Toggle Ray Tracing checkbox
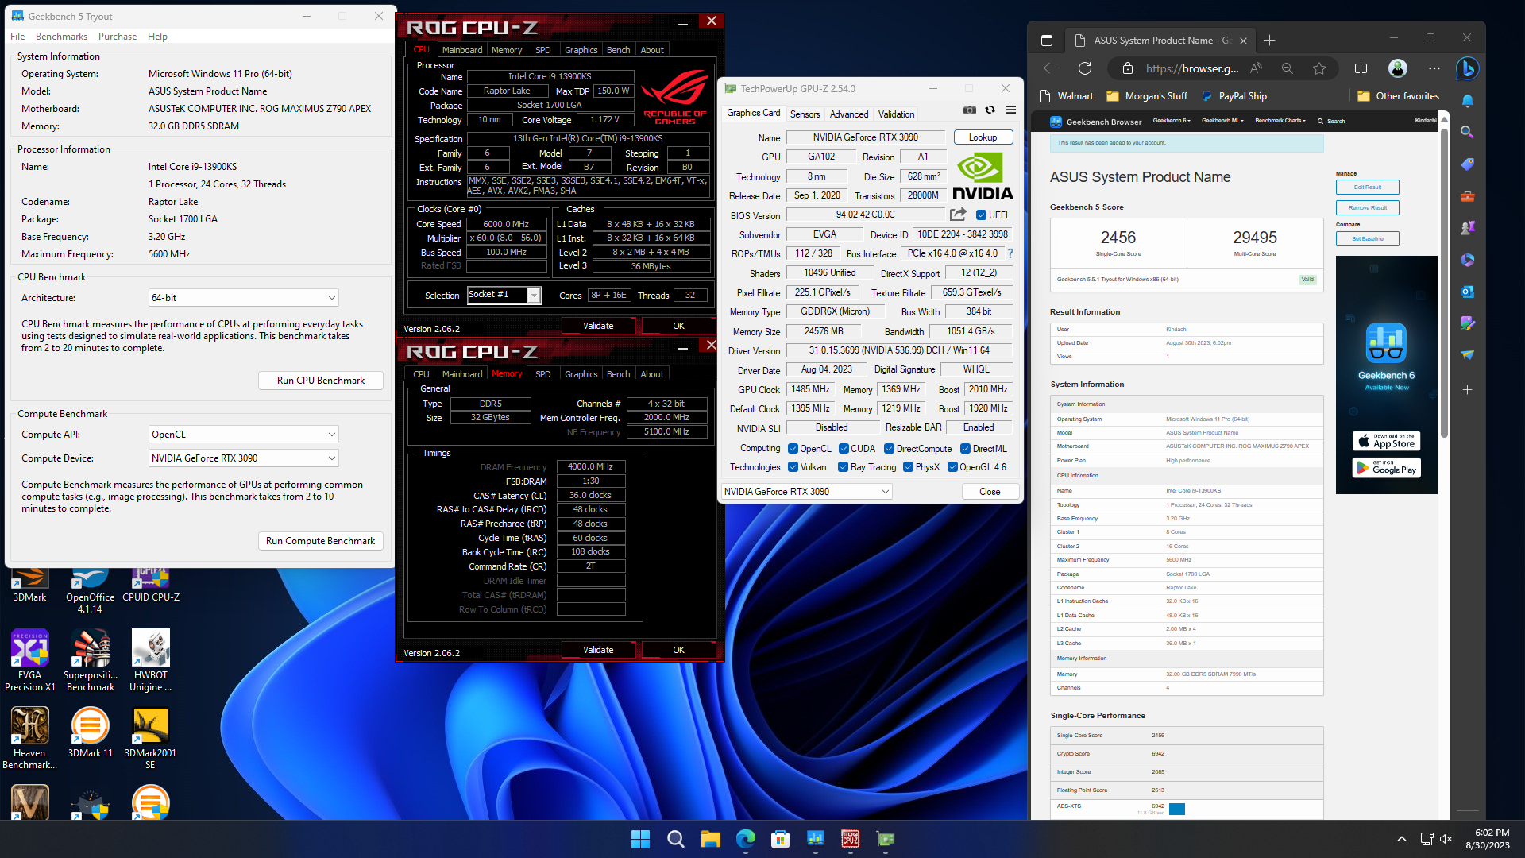 [x=844, y=467]
